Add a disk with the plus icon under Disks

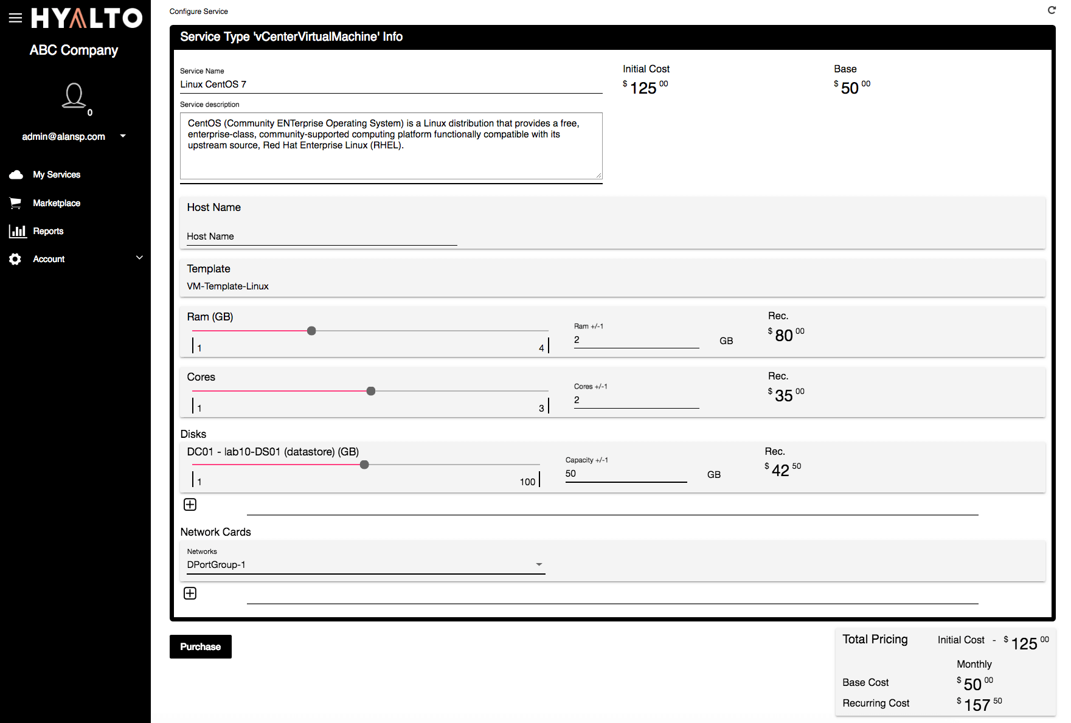(190, 505)
